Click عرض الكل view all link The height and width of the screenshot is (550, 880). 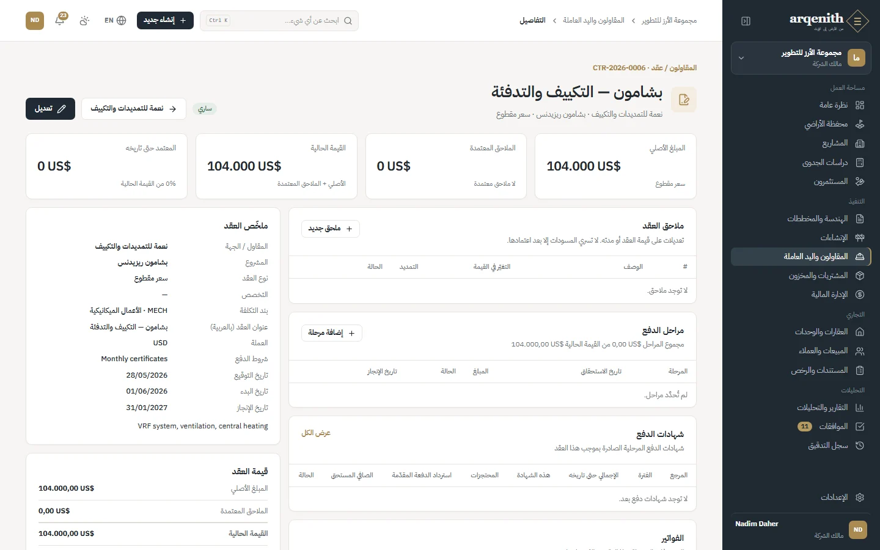pos(316,433)
